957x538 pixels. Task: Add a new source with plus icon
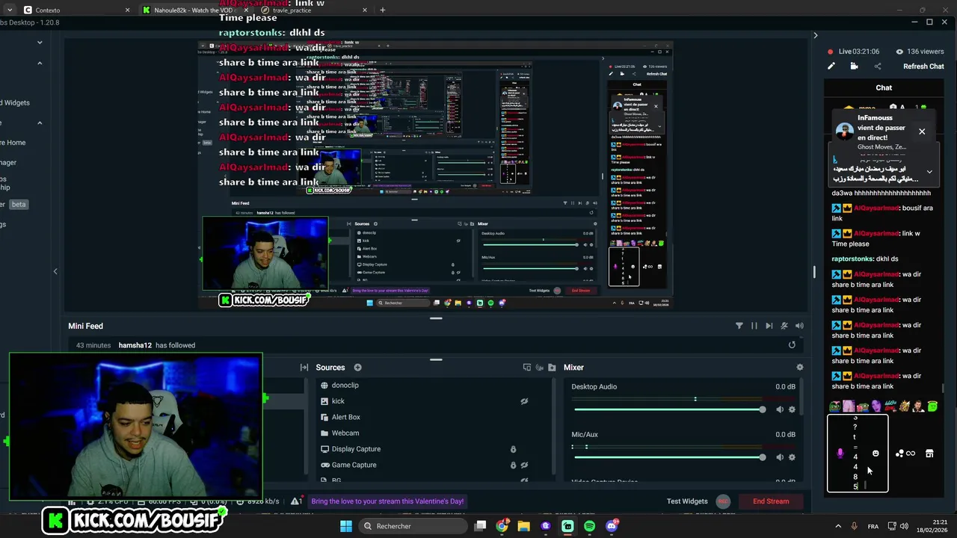click(x=357, y=368)
